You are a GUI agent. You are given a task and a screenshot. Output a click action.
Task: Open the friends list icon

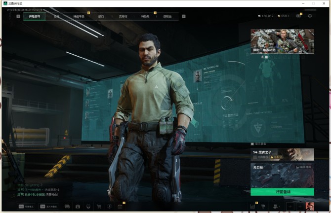[x=276, y=207]
